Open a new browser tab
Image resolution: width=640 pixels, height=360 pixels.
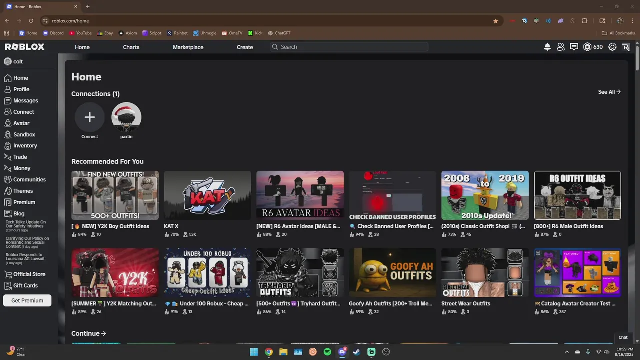point(88,6)
